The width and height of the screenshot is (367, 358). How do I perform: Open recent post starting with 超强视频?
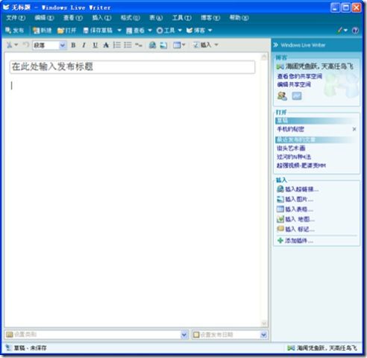coord(301,166)
